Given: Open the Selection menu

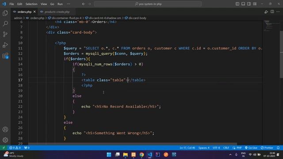Looking at the screenshot, I should click(31, 4).
